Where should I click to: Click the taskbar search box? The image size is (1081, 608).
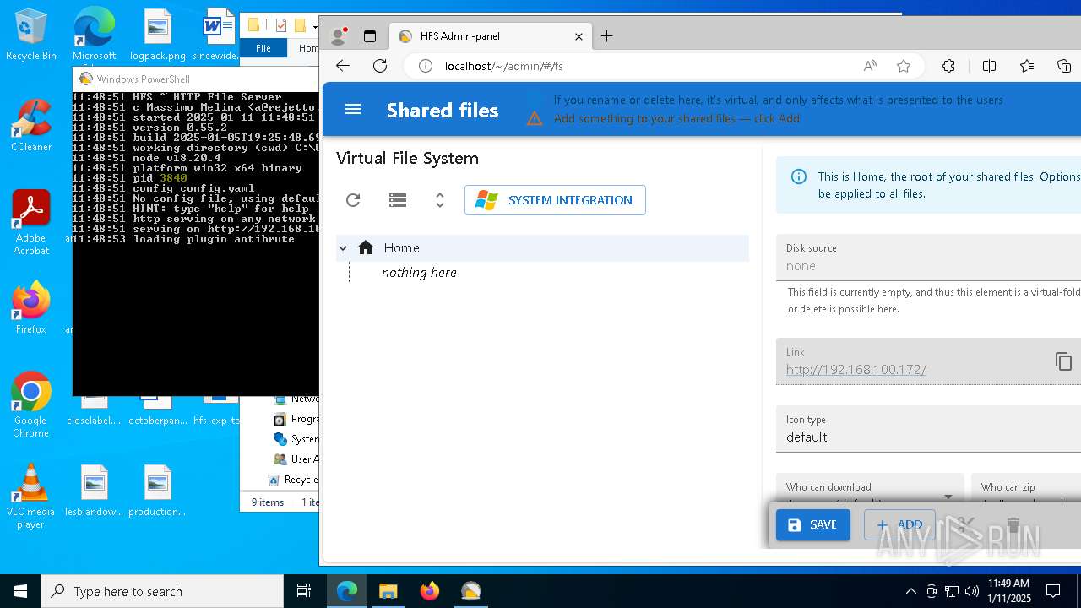click(162, 591)
